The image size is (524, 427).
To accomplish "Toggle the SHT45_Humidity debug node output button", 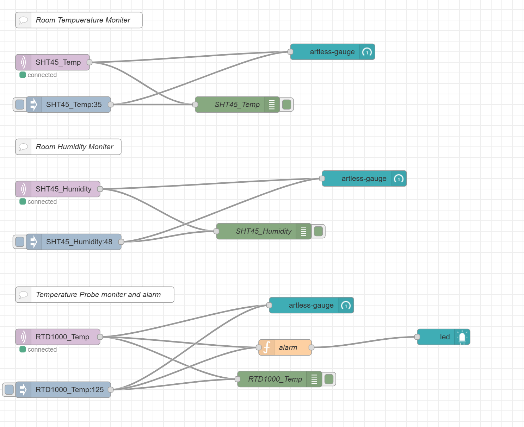I will [x=318, y=231].
